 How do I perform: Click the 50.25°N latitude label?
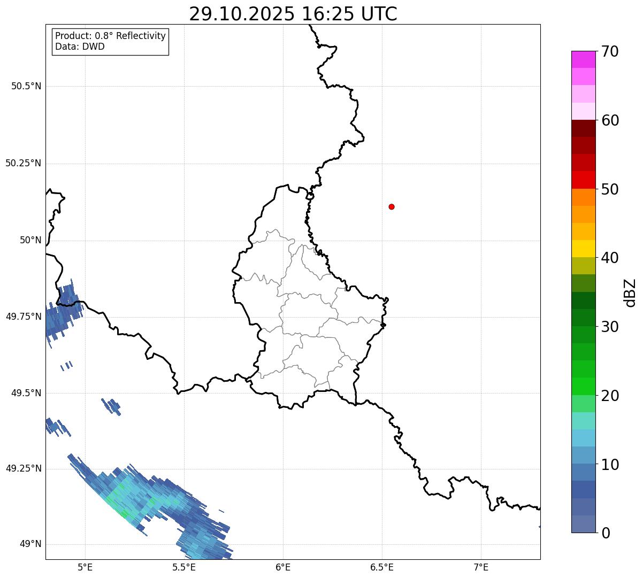point(24,163)
